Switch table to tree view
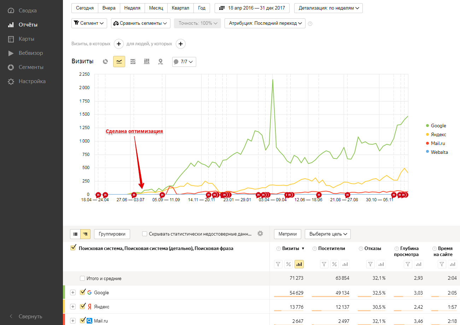Screen dimensions: 460x325 (x=86, y=234)
